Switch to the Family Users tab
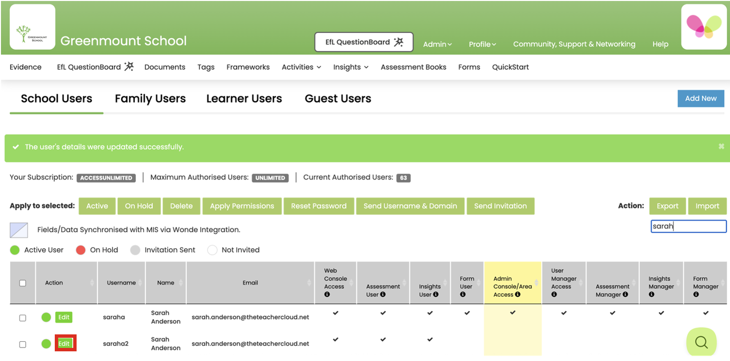The height and width of the screenshot is (361, 730). (150, 99)
